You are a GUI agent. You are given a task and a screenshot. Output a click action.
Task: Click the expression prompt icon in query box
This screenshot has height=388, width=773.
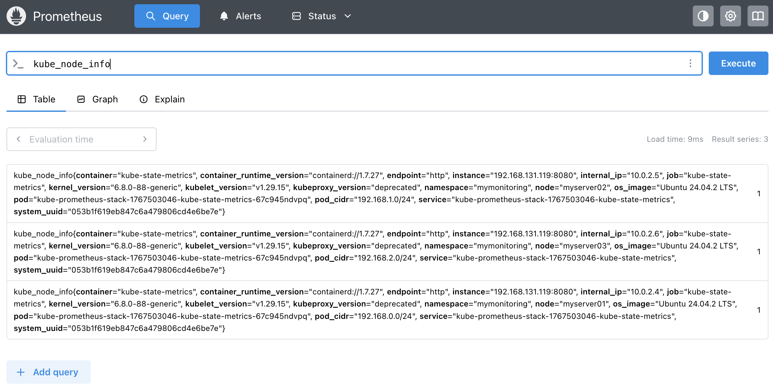18,64
